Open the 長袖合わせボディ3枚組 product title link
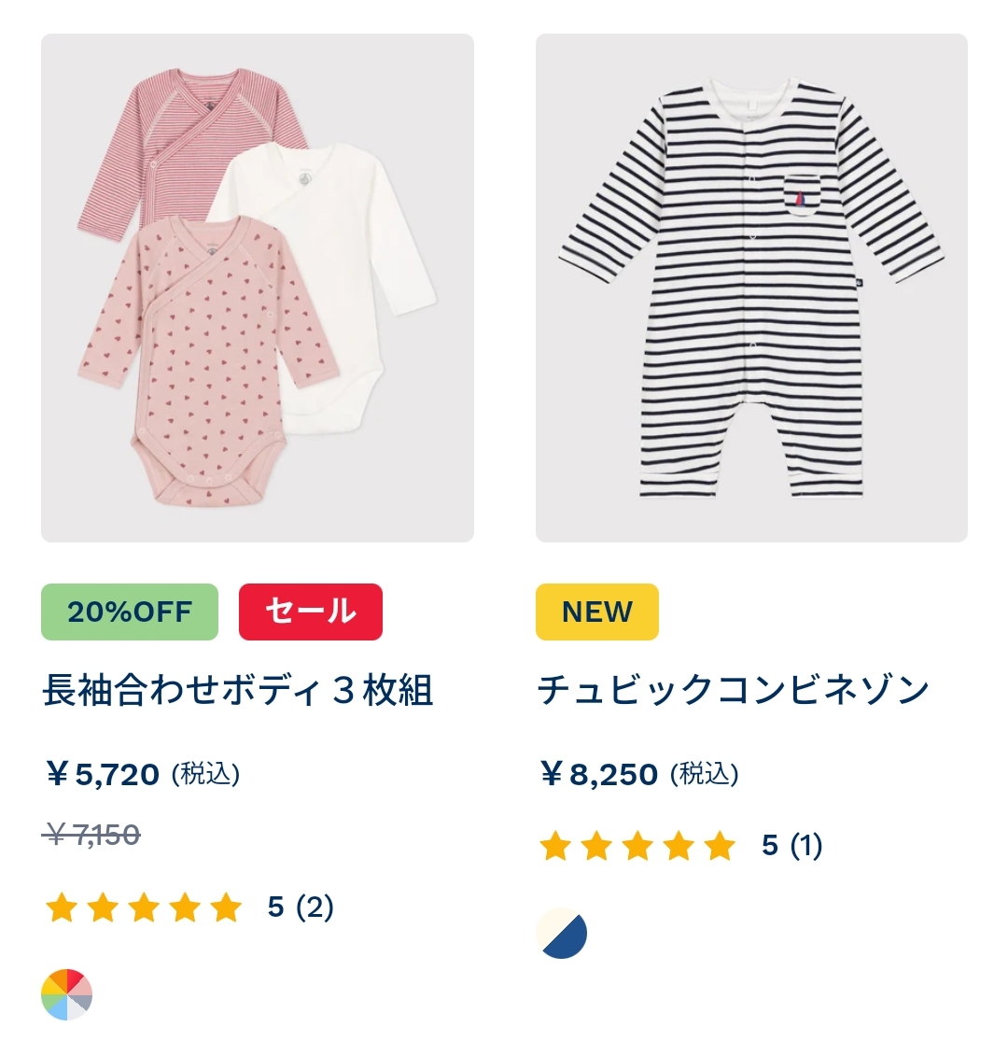Screen dimensions: 1008x1055 coord(238,690)
